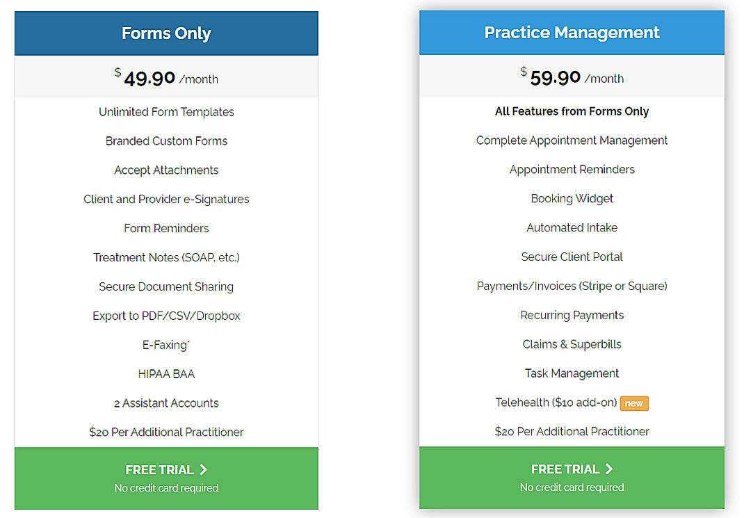Select the Booking Widget feature
The width and height of the screenshot is (744, 518).
pos(572,198)
